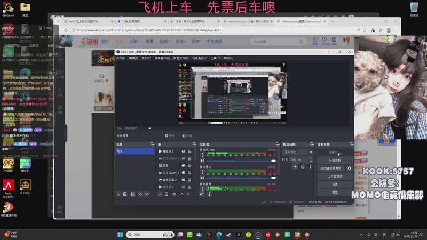This screenshot has width=427, height=240.
Task: Open scene filters icon in Scenes panel
Action: (x=132, y=194)
